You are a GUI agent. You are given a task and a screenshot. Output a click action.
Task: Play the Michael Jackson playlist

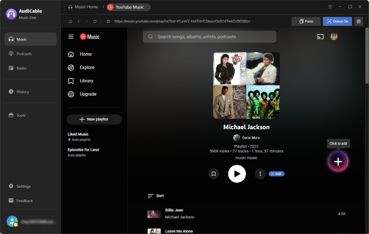[237, 174]
